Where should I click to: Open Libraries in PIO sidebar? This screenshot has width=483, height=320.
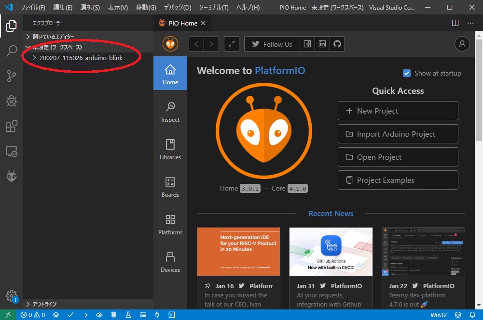170,150
